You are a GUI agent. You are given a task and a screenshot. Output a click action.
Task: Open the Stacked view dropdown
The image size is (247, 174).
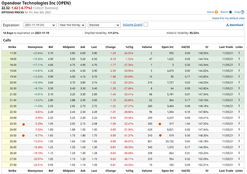(104, 25)
